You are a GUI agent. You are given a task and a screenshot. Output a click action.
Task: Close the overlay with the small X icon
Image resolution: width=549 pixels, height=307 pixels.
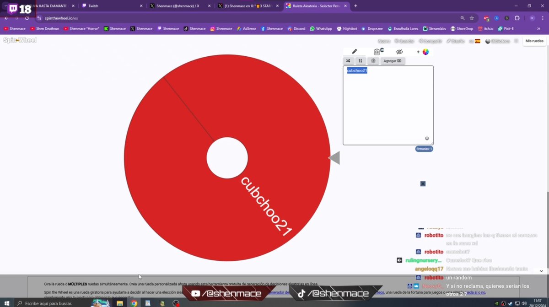tap(423, 183)
